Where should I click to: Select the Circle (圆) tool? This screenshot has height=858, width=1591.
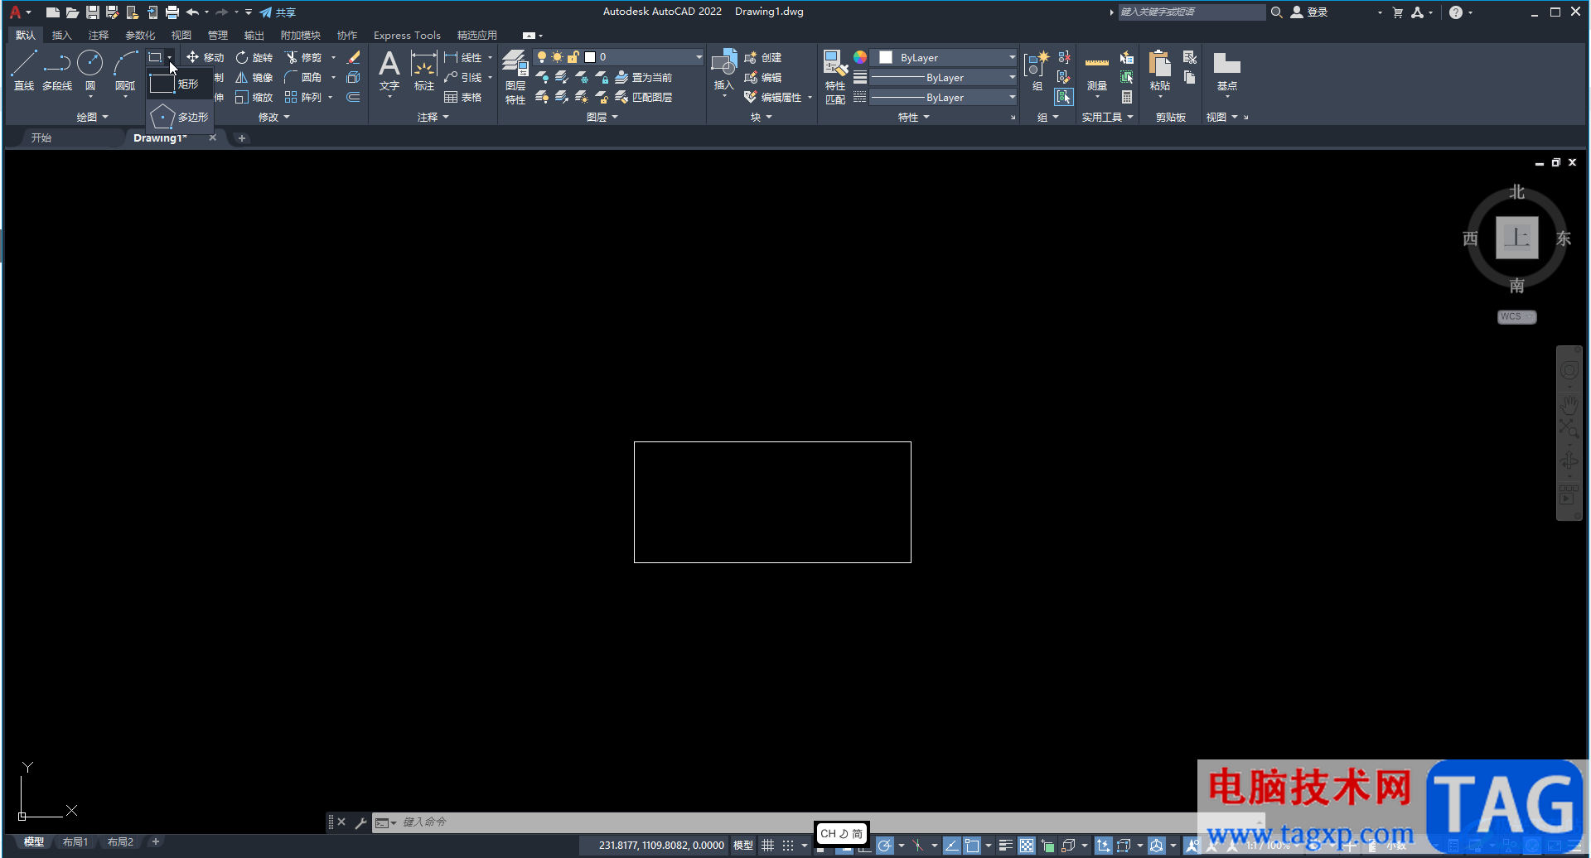pyautogui.click(x=89, y=70)
